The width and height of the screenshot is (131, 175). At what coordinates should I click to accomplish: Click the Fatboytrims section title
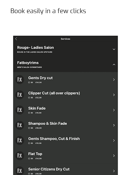[28, 63]
